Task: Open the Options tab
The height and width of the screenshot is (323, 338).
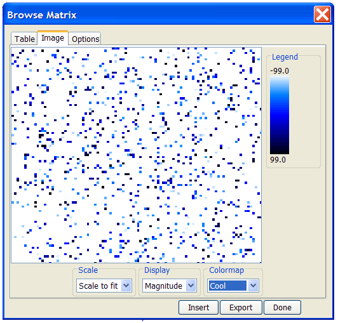Action: click(x=85, y=39)
